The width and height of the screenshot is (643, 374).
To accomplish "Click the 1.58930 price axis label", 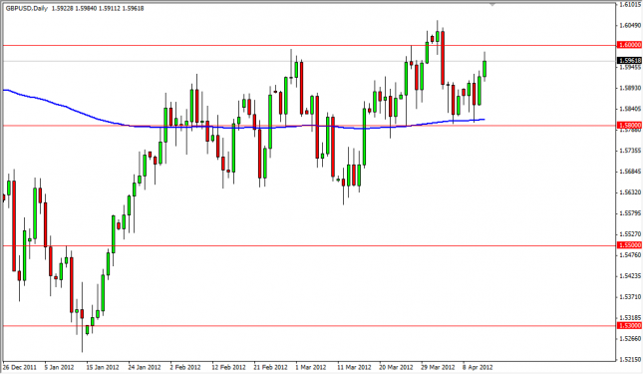I will click(x=630, y=88).
